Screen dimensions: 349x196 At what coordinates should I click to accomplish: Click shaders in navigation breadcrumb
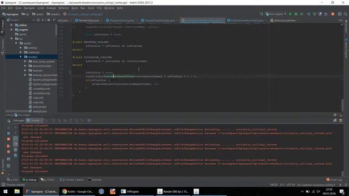tap(53, 14)
